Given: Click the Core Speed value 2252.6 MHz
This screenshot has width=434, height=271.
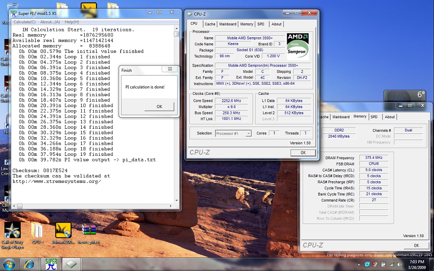Looking at the screenshot, I should (x=231, y=101).
